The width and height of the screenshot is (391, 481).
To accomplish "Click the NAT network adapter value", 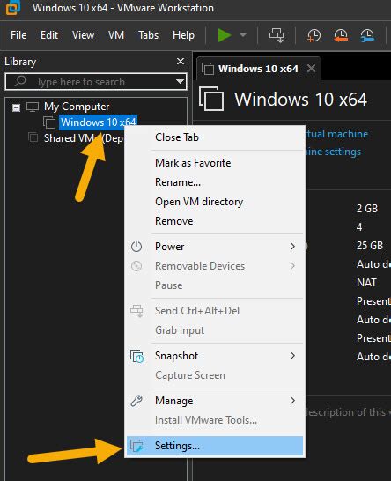I will [366, 282].
